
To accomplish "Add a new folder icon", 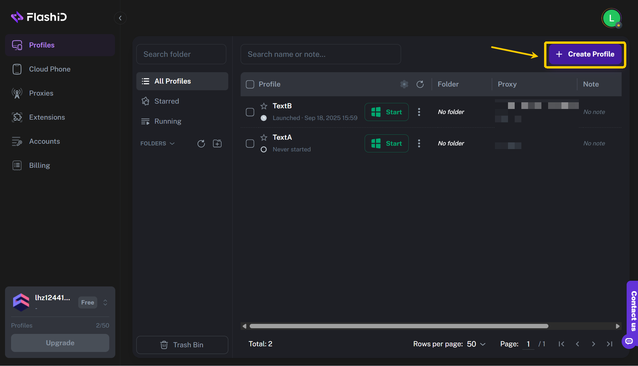I will (217, 143).
